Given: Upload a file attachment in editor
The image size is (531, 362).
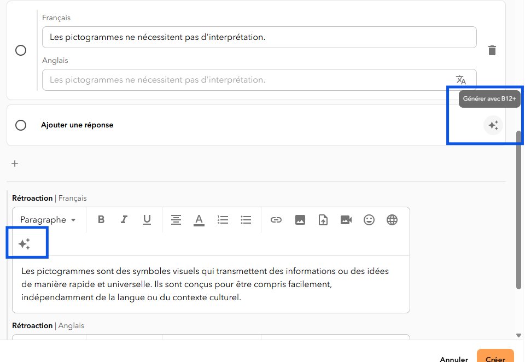Looking at the screenshot, I should point(323,220).
